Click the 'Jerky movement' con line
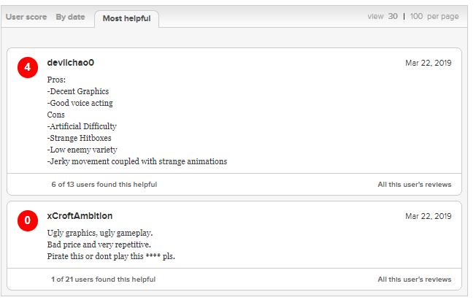The width and height of the screenshot is (476, 308). click(x=137, y=161)
